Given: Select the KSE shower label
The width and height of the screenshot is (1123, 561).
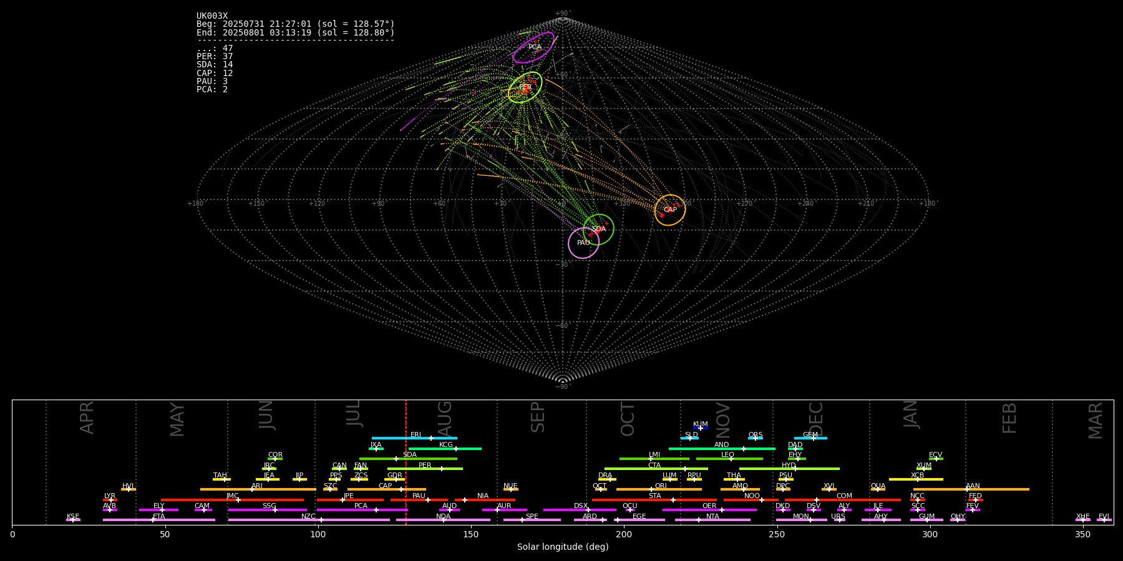Looking at the screenshot, I should (73, 516).
